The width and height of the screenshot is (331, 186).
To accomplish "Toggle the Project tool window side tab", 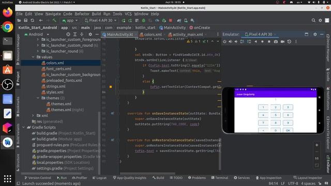I will coord(18,78).
